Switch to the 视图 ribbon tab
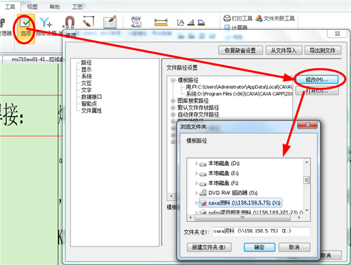351x265 pixels. pos(32,7)
